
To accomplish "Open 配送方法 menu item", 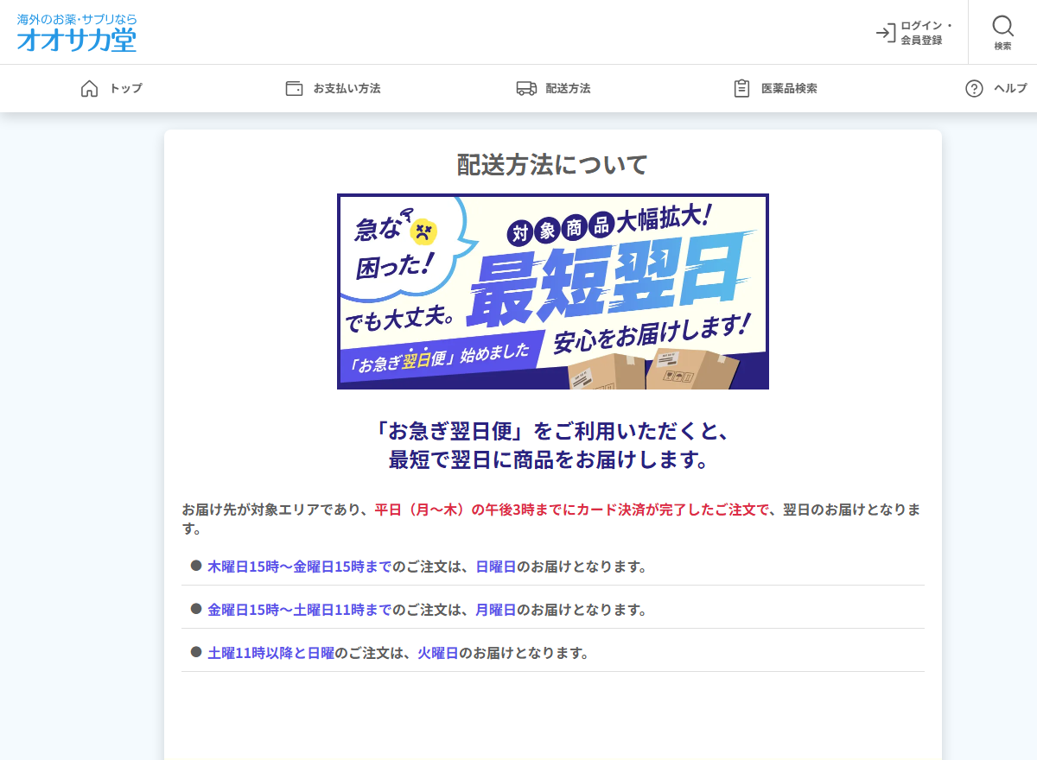I will pos(568,88).
